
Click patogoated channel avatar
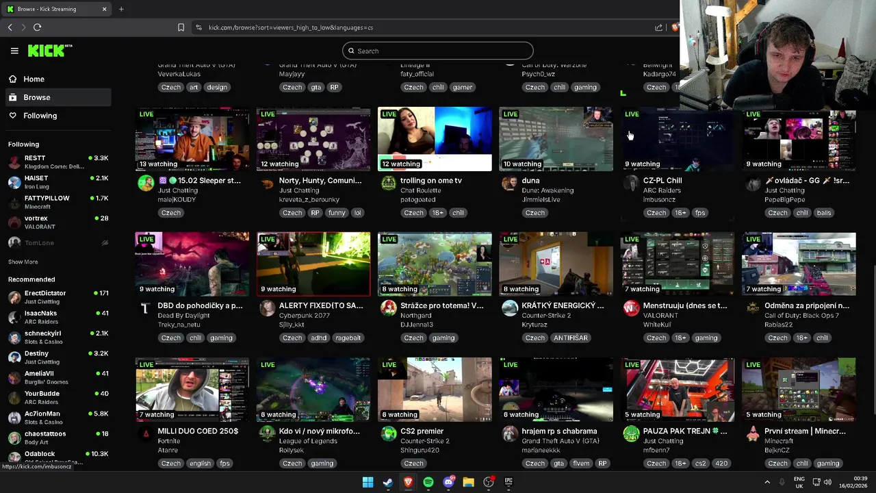coord(389,183)
